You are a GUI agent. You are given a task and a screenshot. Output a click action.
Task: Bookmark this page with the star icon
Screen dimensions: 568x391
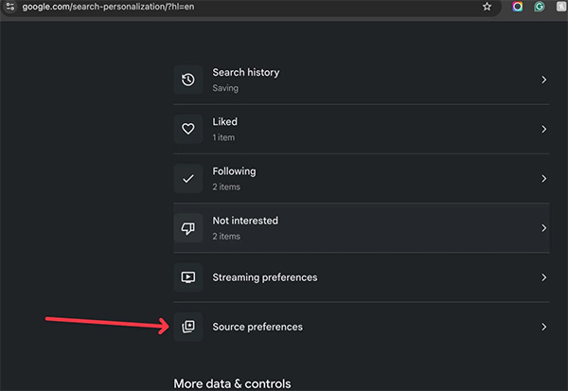click(487, 7)
